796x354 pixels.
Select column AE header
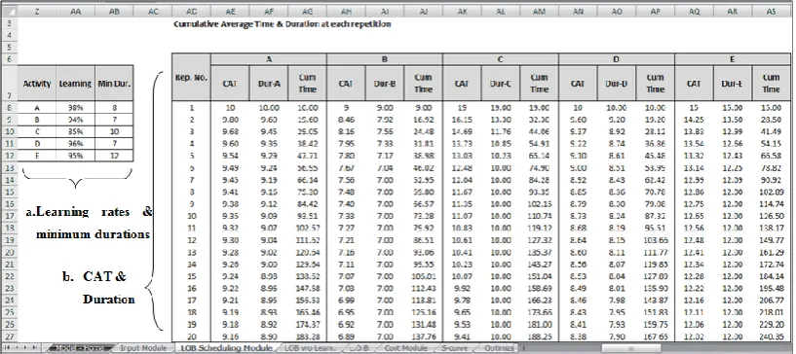pos(230,11)
